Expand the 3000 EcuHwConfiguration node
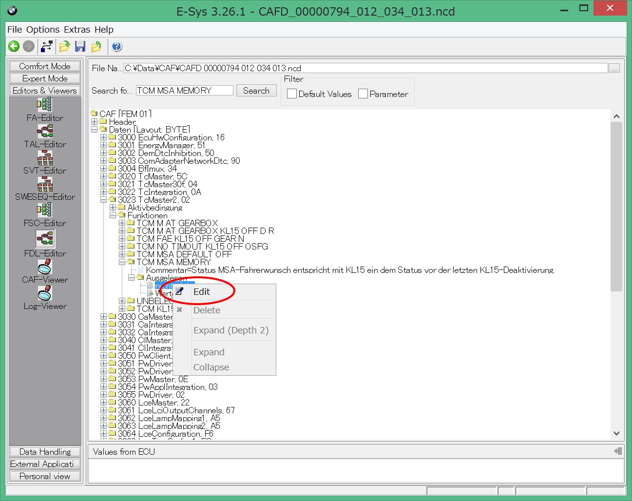The image size is (632, 501). click(103, 137)
